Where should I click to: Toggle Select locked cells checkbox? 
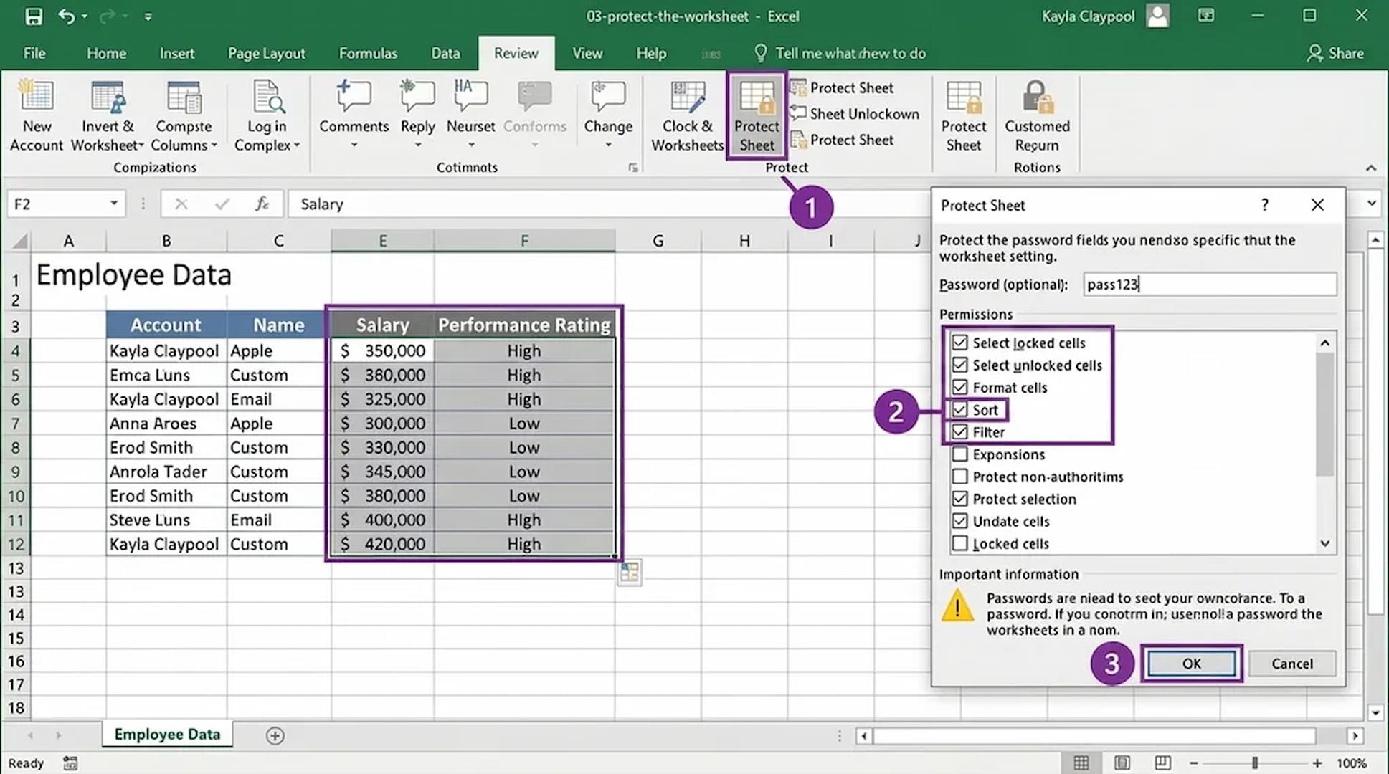[959, 343]
